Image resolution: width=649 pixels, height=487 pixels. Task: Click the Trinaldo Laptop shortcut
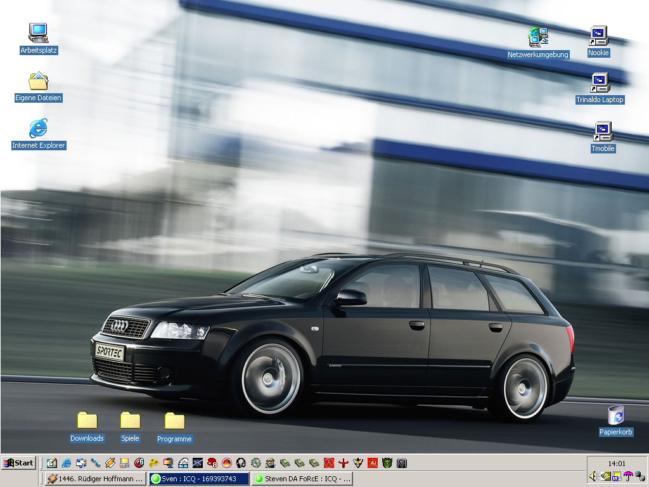(x=600, y=83)
